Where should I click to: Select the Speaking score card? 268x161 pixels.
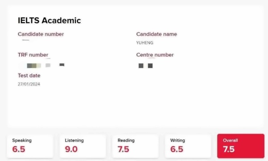[30, 146]
